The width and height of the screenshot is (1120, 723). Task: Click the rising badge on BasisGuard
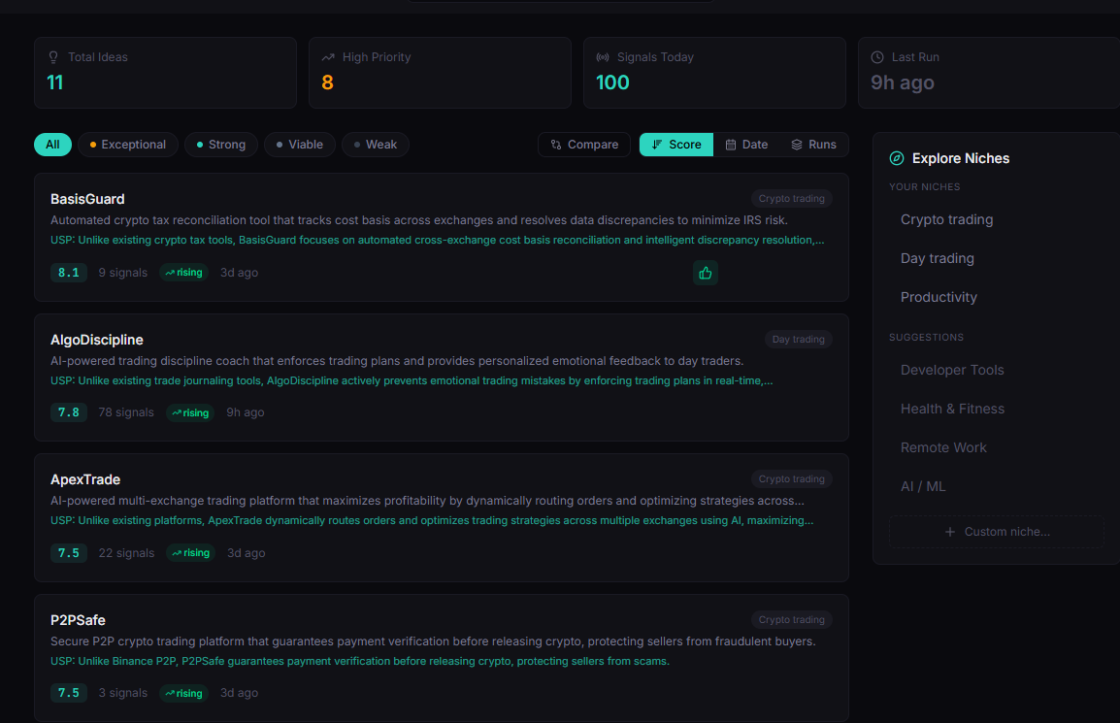(183, 272)
